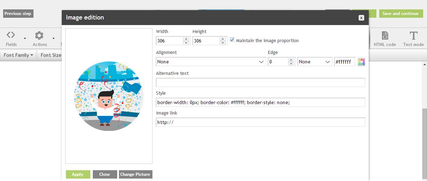Close the Image edition dialog
The image size is (427, 181).
(x=361, y=18)
